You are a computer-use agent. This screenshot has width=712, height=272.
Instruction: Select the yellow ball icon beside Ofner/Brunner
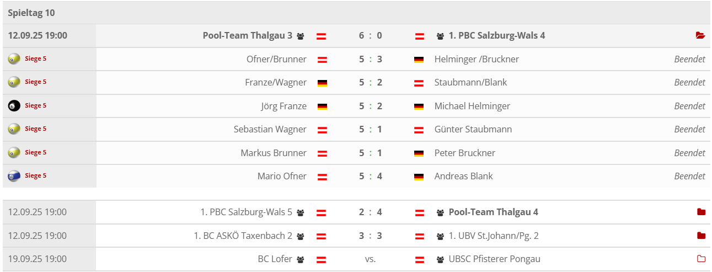14,58
